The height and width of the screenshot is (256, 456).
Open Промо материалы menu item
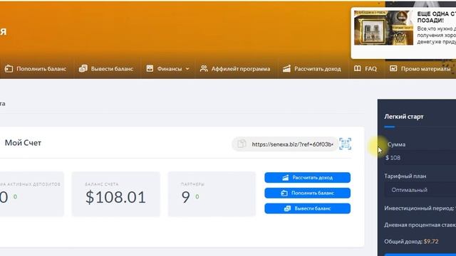[420, 69]
